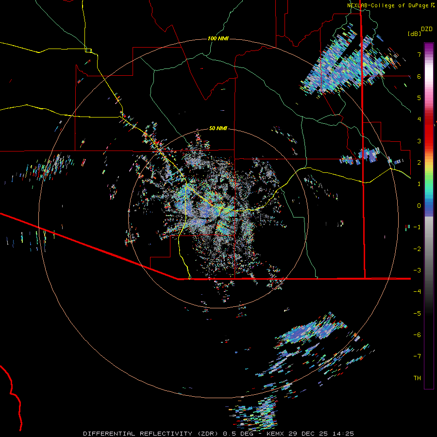
Task: Click the TH label on color scale
Action: pyautogui.click(x=417, y=378)
